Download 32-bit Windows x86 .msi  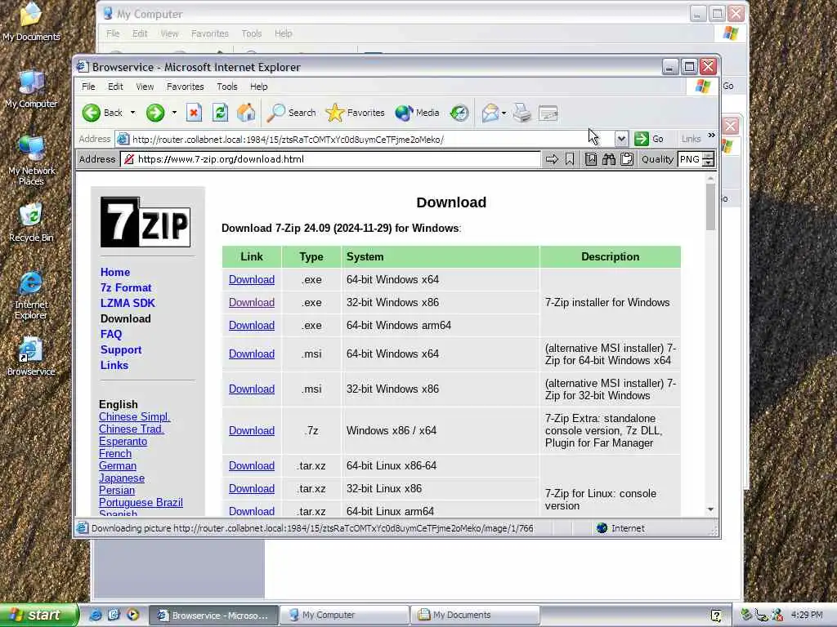click(x=252, y=389)
